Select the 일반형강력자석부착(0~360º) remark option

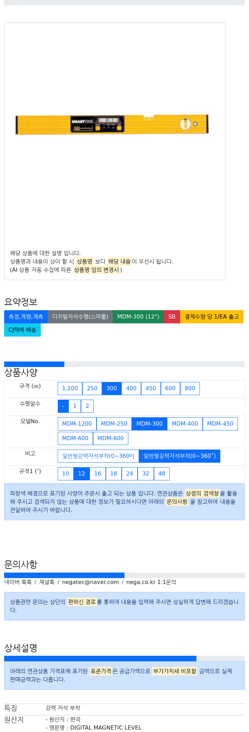[98, 456]
